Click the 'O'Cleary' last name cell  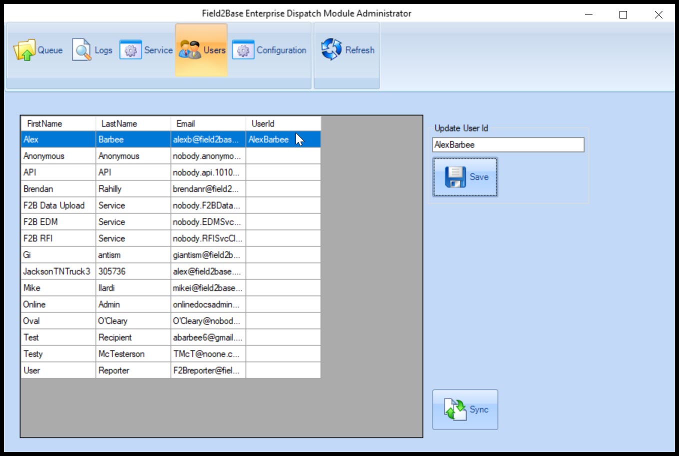click(133, 321)
